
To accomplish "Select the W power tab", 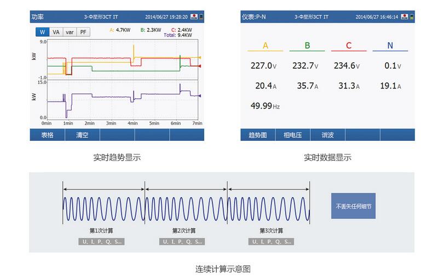I will [43, 32].
